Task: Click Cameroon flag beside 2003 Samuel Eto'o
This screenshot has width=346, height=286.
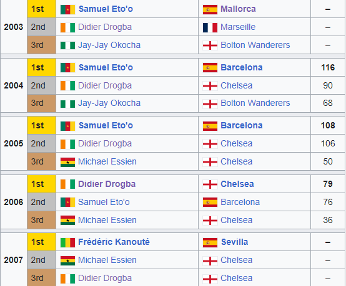Action: (67, 9)
